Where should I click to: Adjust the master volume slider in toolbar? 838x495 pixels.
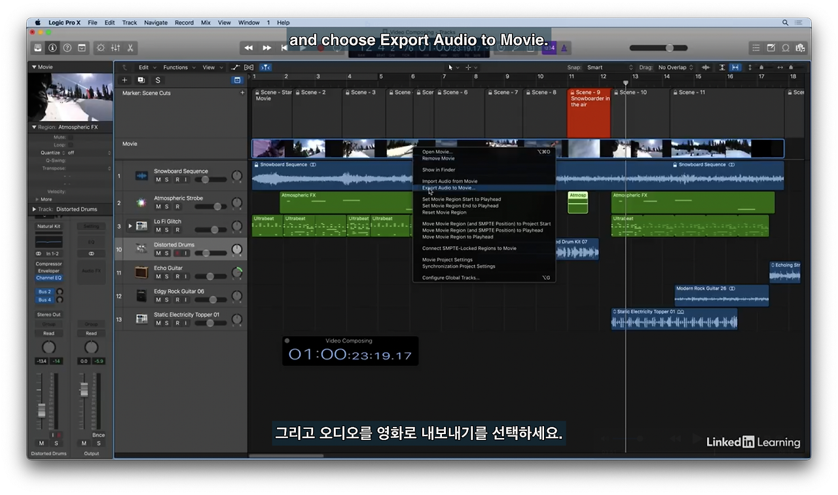659,48
